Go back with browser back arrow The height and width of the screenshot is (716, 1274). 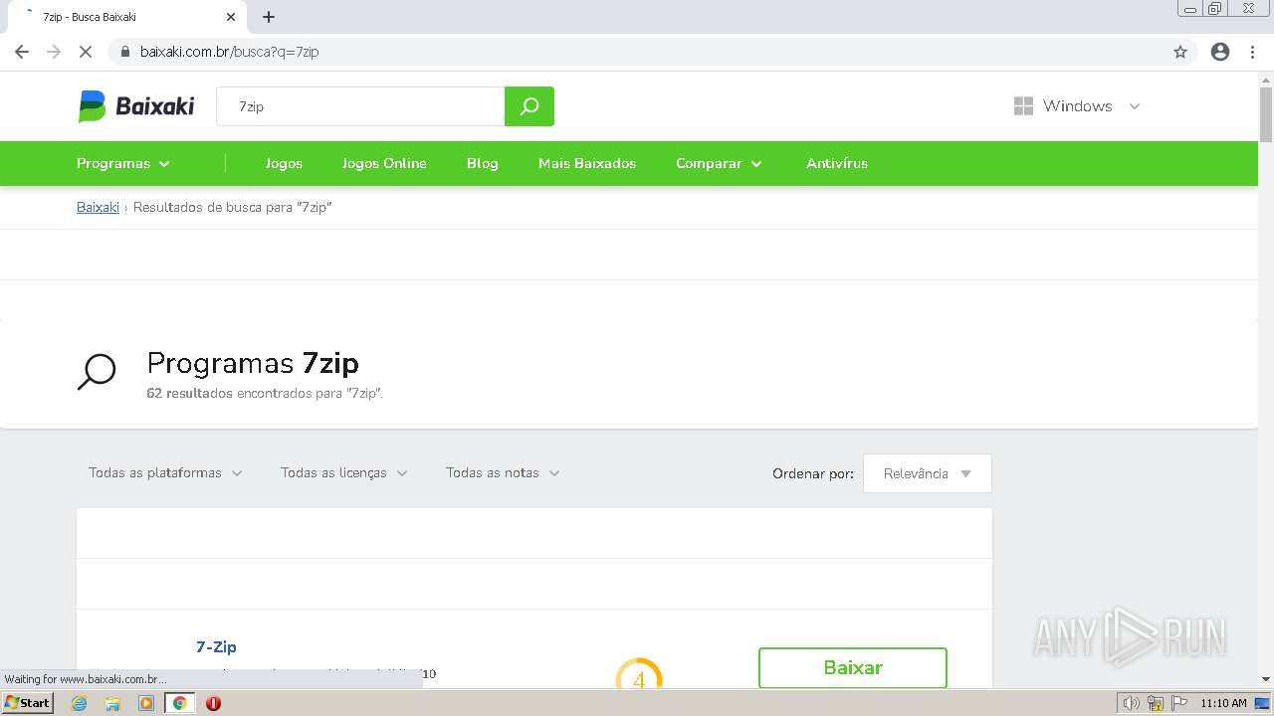tap(22, 52)
